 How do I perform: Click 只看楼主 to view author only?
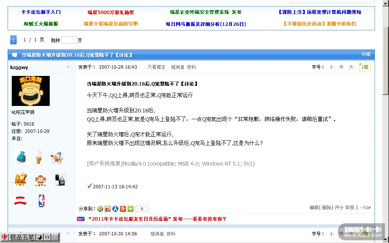156,67
